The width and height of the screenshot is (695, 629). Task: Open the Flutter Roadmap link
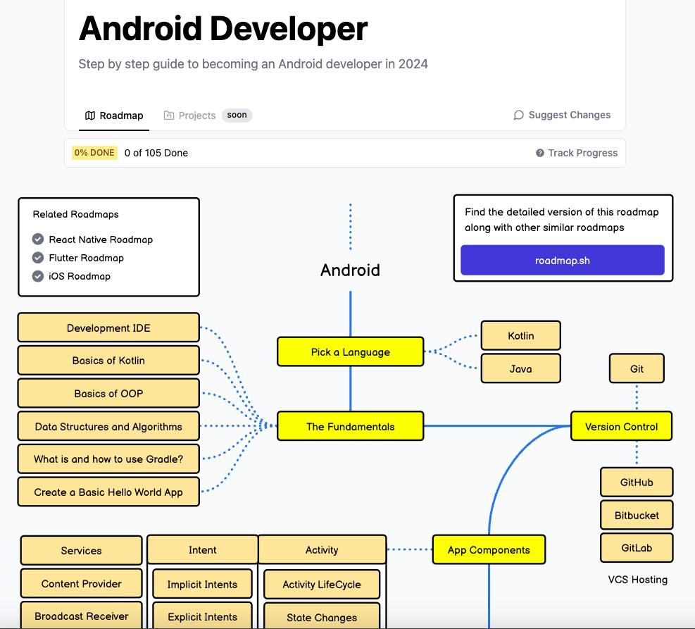86,258
